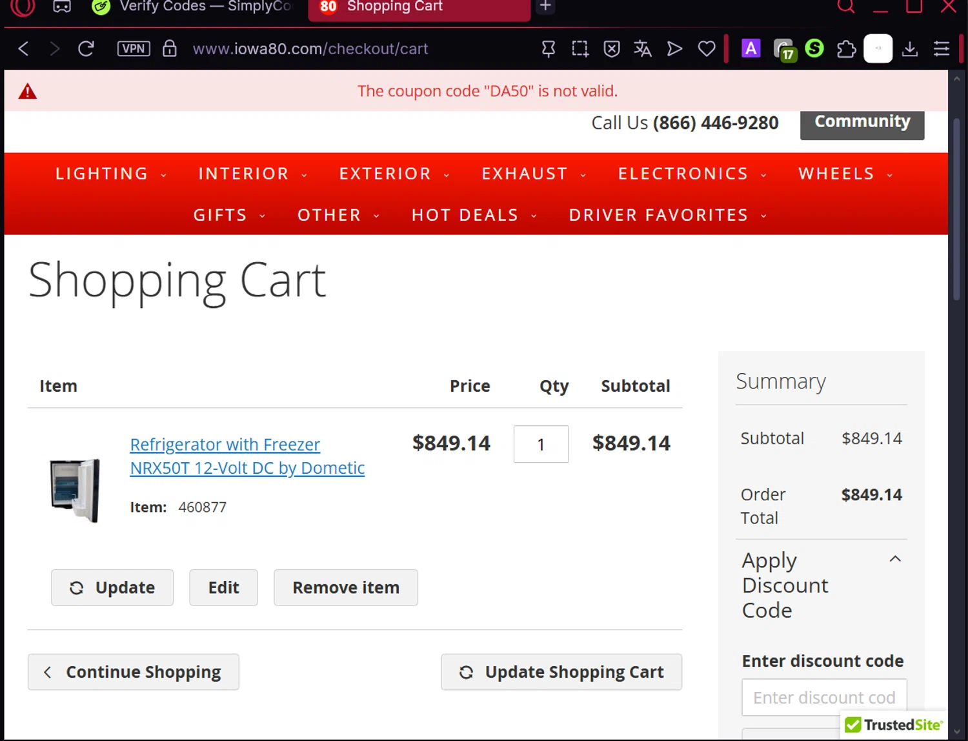Open the browser search tabs magnifier
Viewport: 968px width, 741px height.
846,6
